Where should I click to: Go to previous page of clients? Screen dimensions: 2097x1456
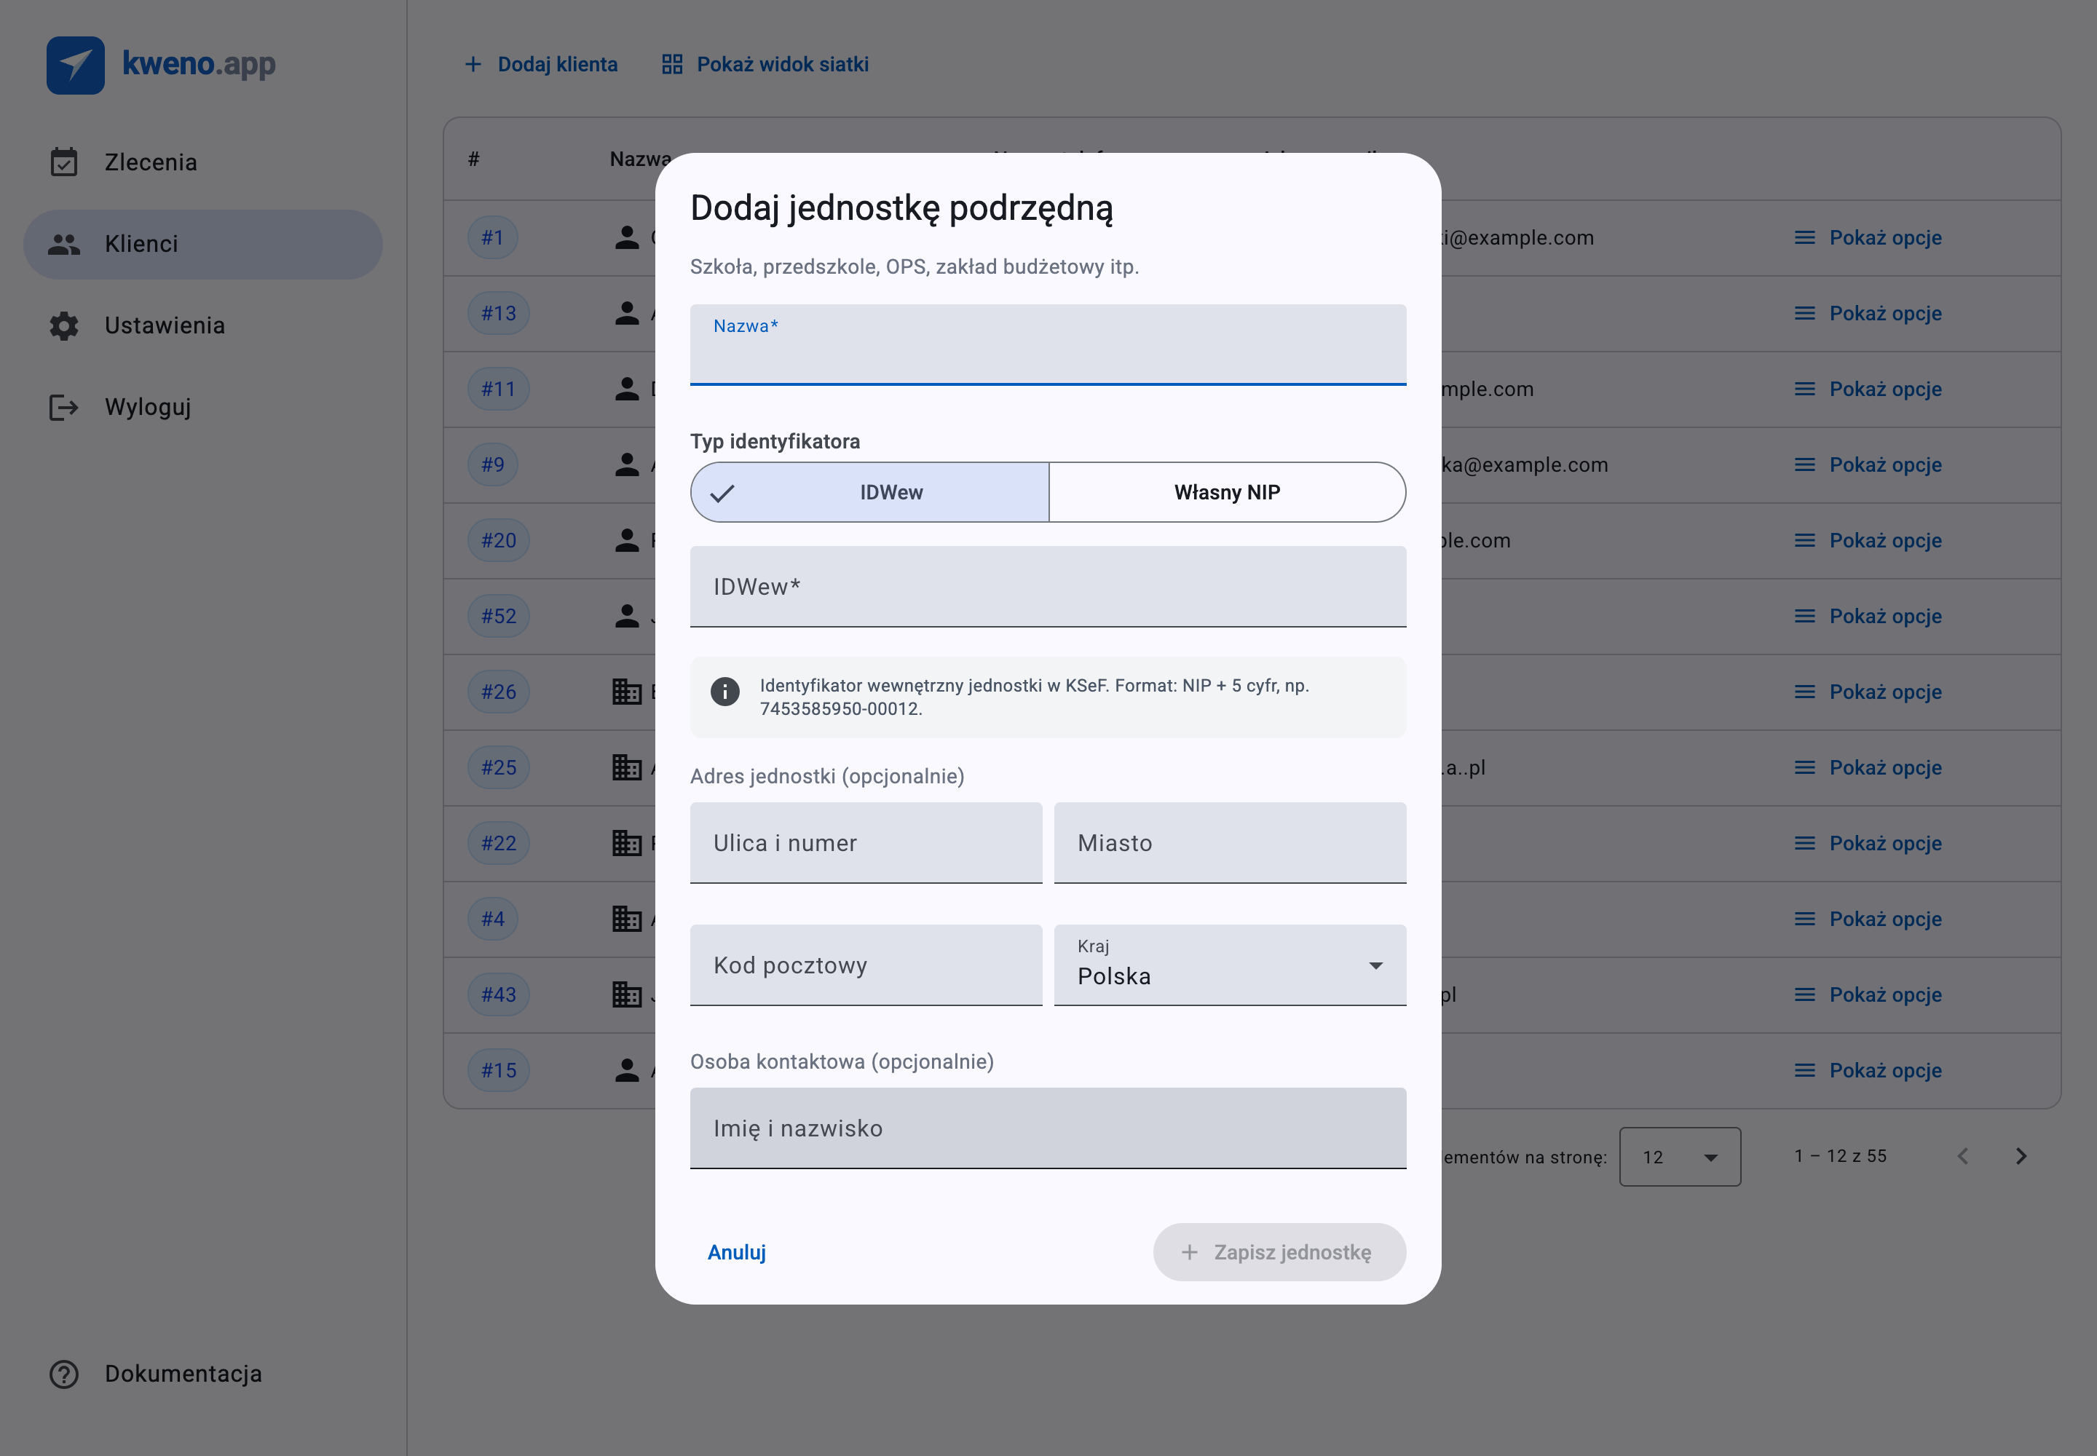click(x=1963, y=1157)
